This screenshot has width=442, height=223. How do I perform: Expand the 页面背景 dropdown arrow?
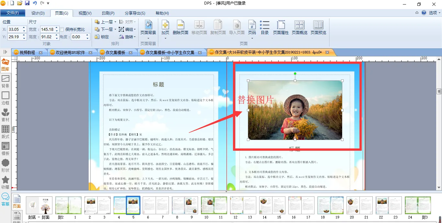pos(148,38)
